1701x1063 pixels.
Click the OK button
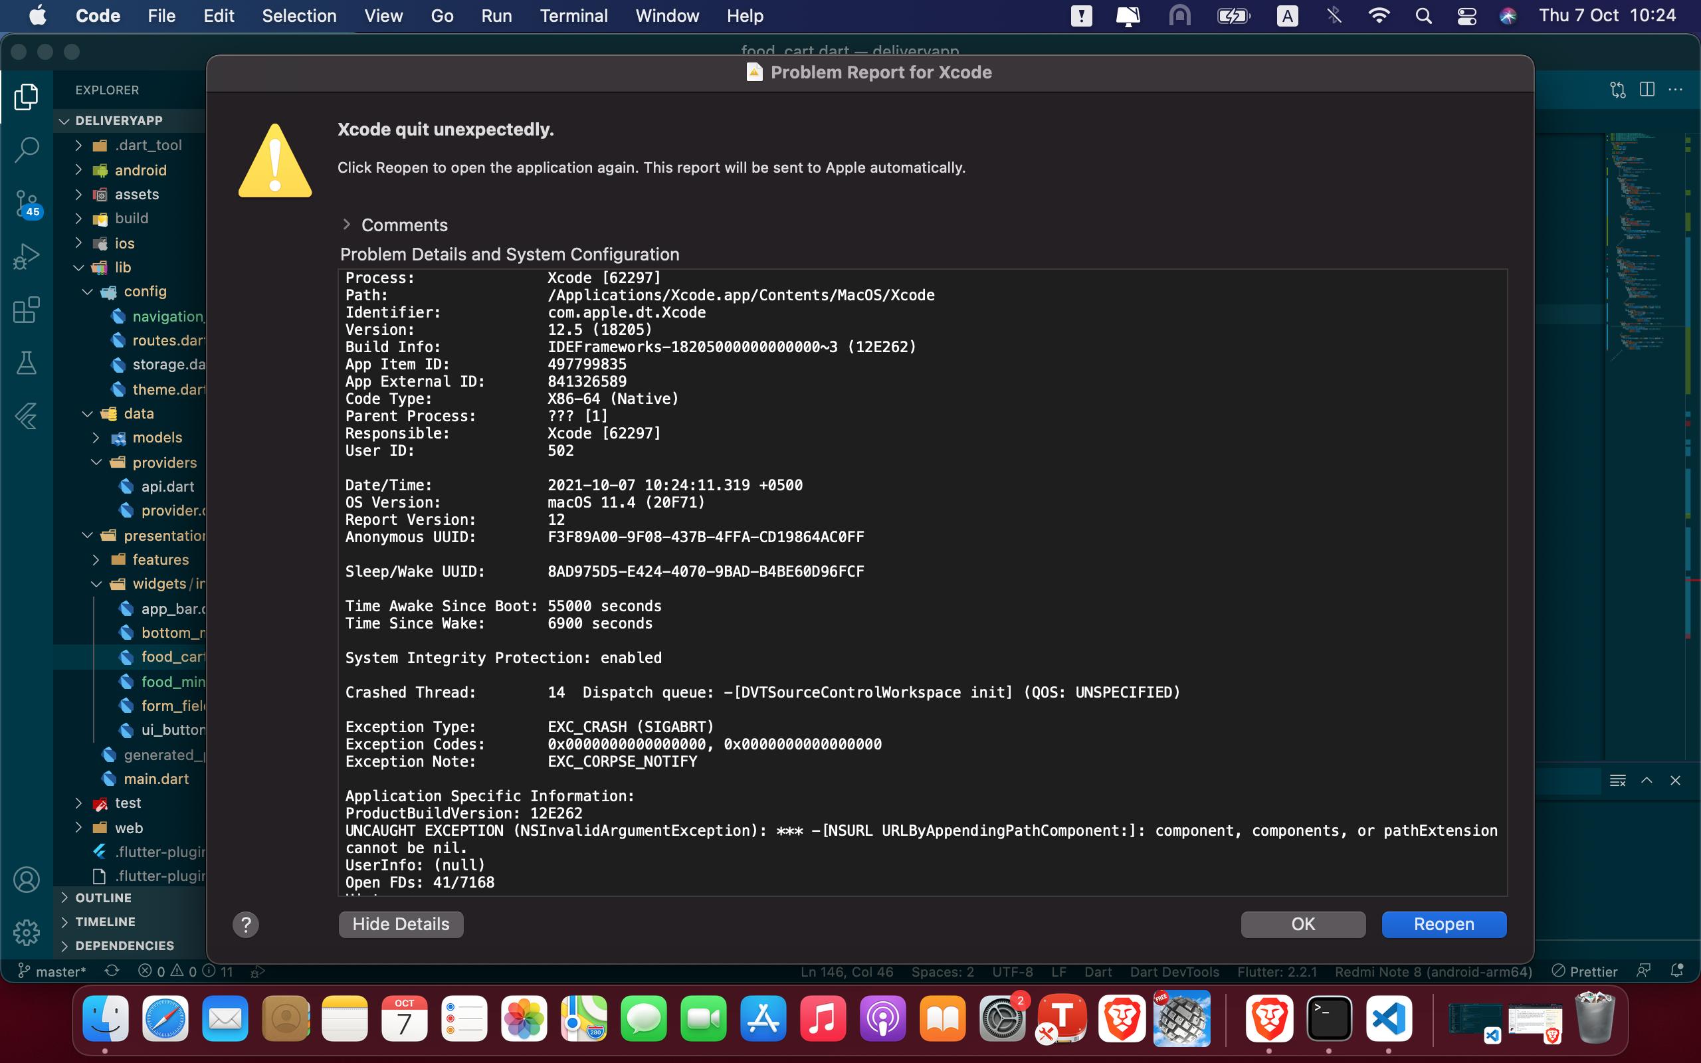(1302, 923)
